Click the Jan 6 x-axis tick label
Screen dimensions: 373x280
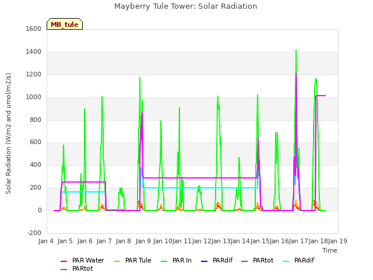pos(85,241)
